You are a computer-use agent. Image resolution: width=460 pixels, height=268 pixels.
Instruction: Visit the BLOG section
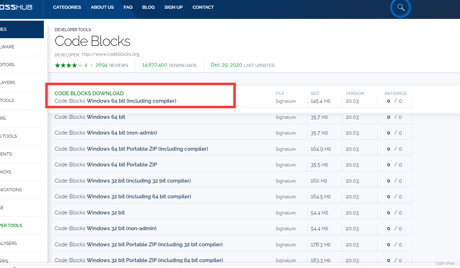[x=148, y=7]
